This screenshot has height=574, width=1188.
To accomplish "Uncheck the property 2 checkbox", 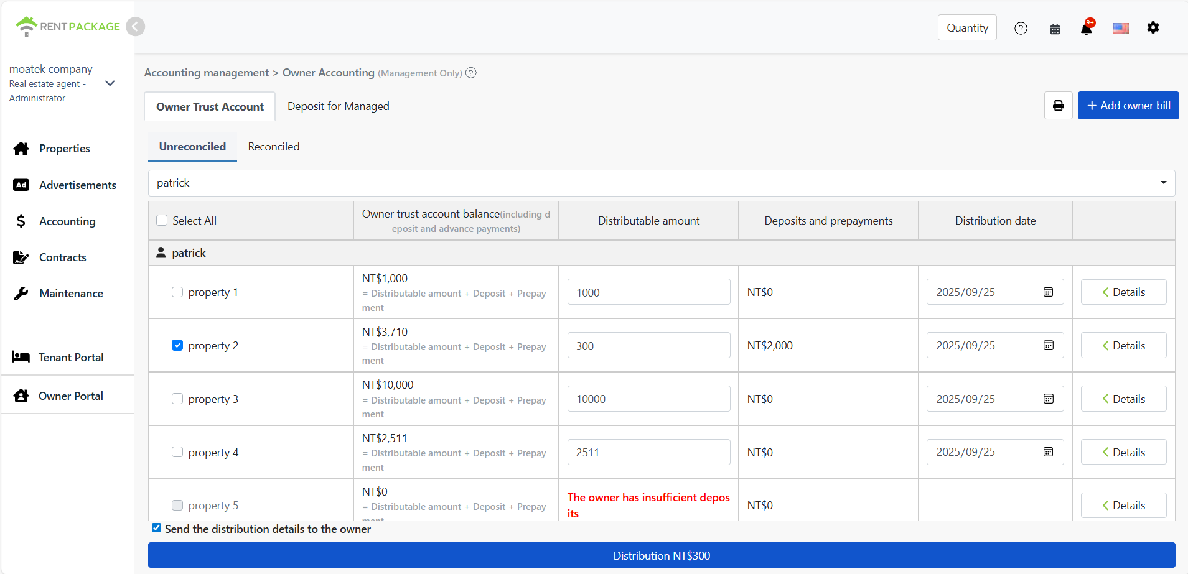I will 177,345.
